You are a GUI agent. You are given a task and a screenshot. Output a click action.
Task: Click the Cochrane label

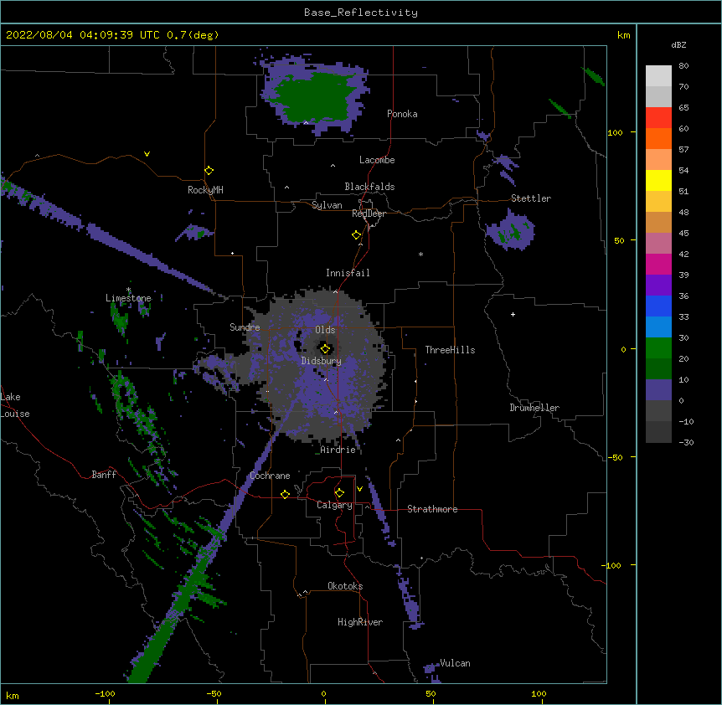270,476
